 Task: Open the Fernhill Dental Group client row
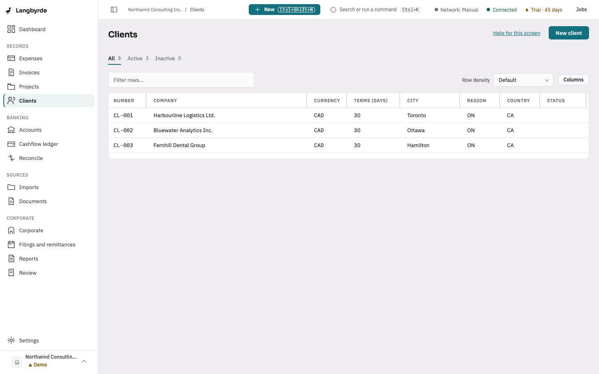[x=349, y=145]
